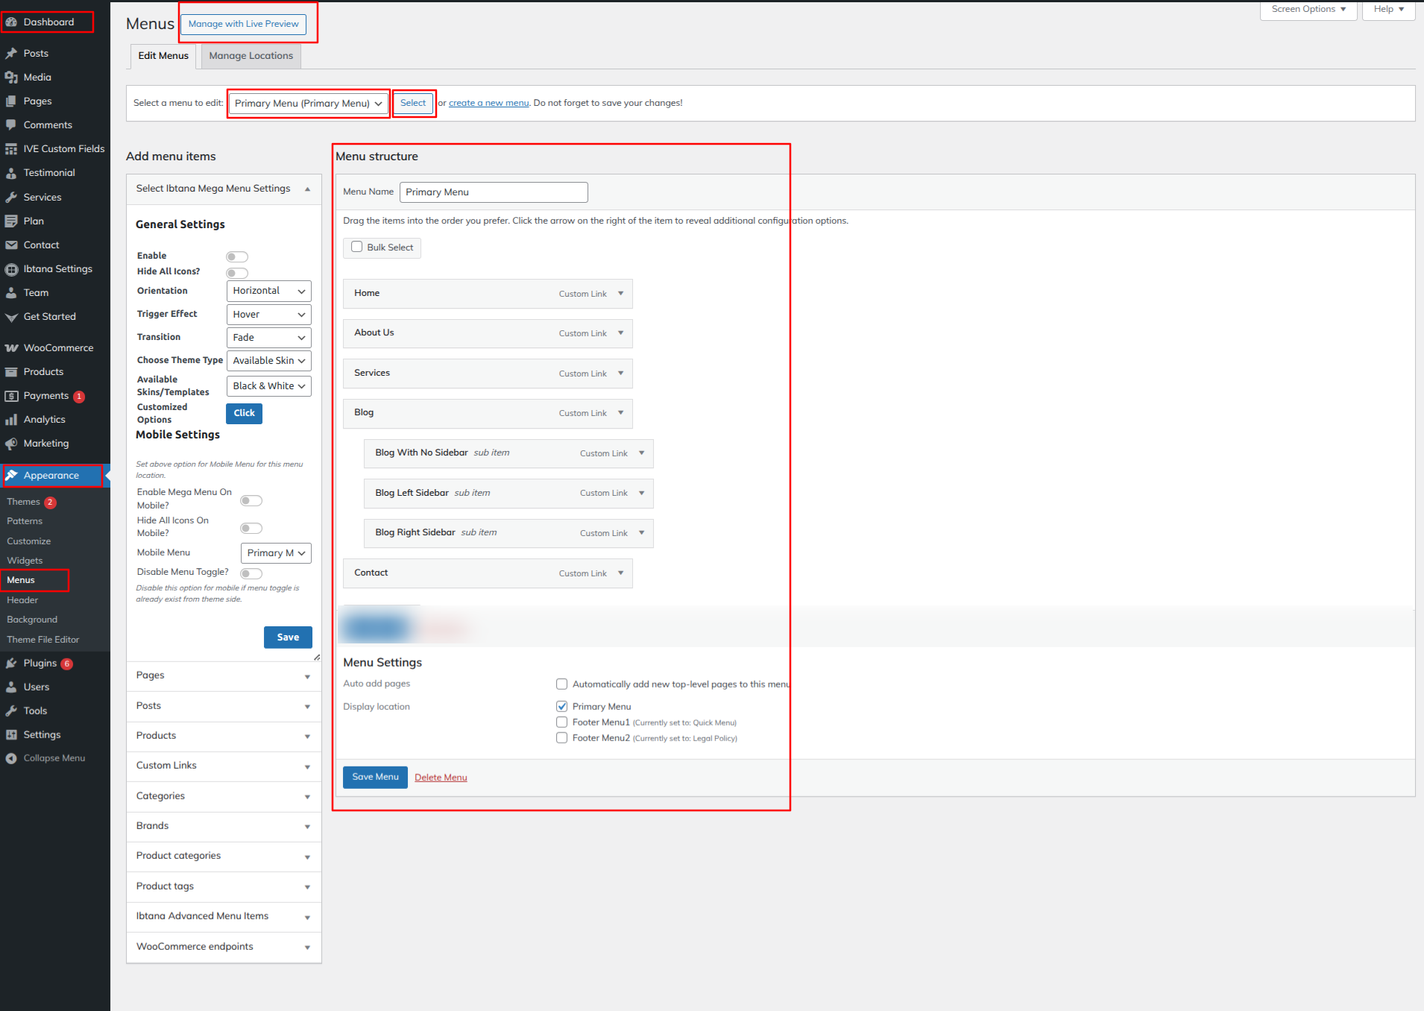1424x1011 pixels.
Task: Click the Marketing megaphone icon
Action: coord(11,444)
